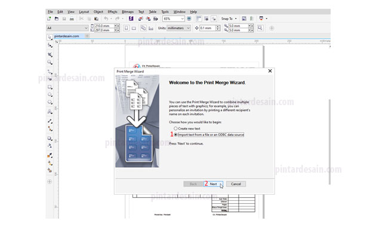This screenshot has width=376, height=227.
Task: Select the Shape tool in the toolbox
Action: coord(50,45)
